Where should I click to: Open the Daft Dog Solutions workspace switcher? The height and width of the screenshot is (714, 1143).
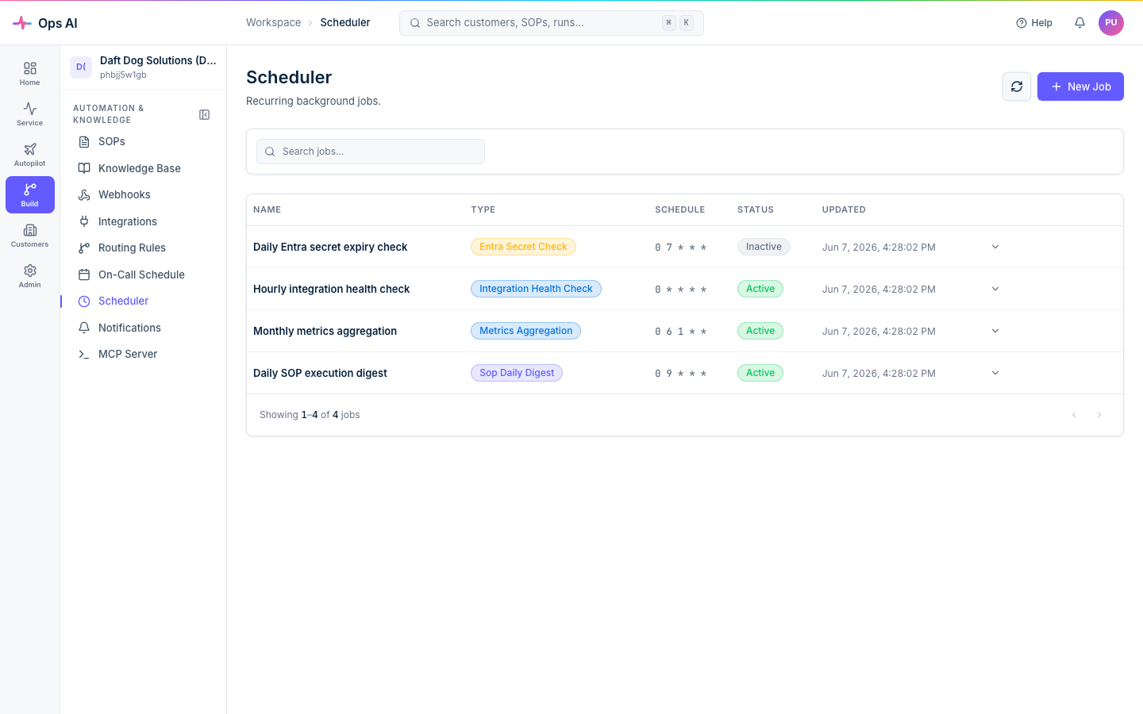pos(144,67)
